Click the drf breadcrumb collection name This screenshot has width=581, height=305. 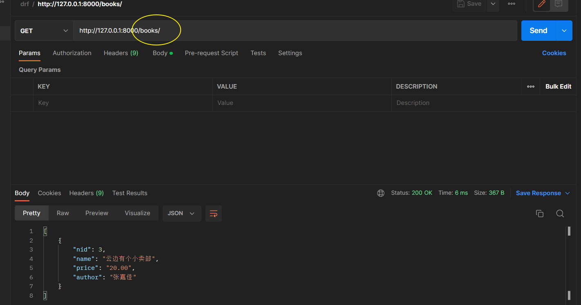[x=25, y=4]
